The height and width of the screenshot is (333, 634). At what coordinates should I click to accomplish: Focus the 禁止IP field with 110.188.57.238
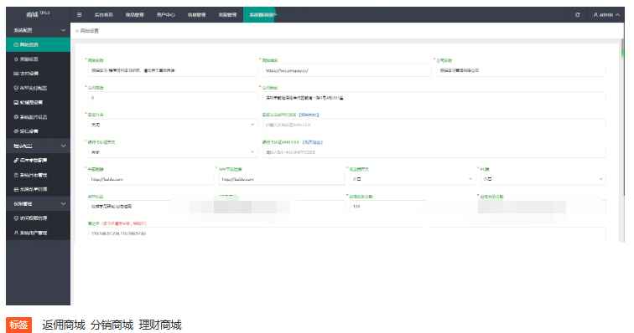click(x=346, y=233)
